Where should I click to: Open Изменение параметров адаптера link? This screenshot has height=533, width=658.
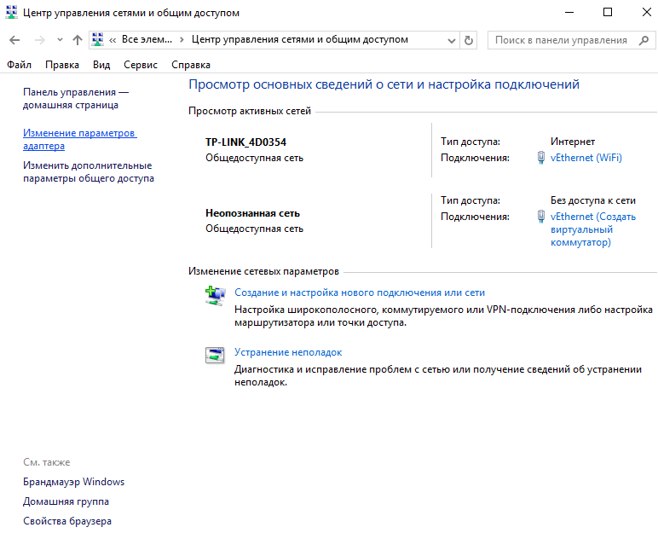tap(79, 140)
